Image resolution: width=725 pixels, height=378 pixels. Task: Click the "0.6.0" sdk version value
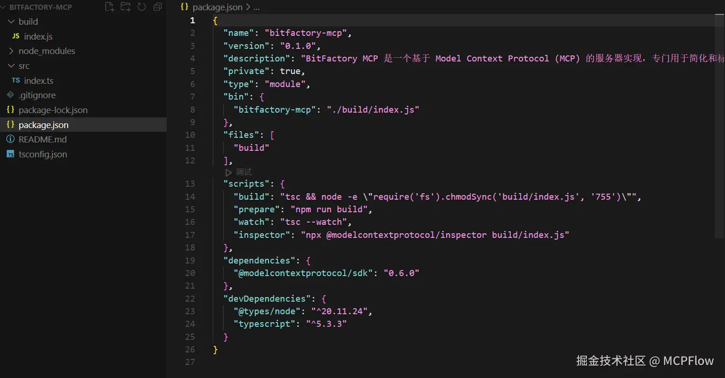coord(401,273)
